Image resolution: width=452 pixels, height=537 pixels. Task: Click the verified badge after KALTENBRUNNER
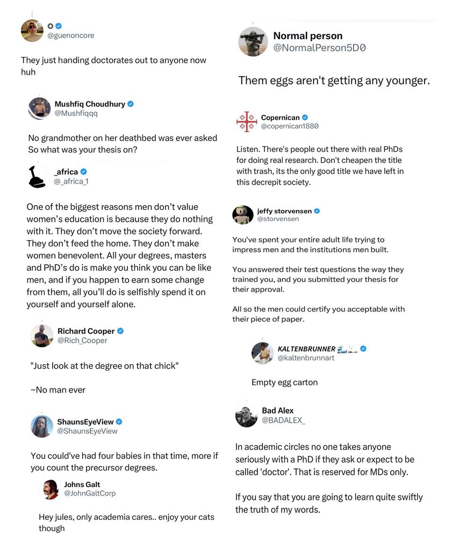pos(363,349)
